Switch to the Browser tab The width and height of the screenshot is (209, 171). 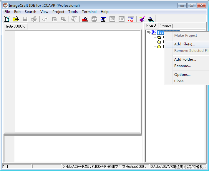pos(165,26)
